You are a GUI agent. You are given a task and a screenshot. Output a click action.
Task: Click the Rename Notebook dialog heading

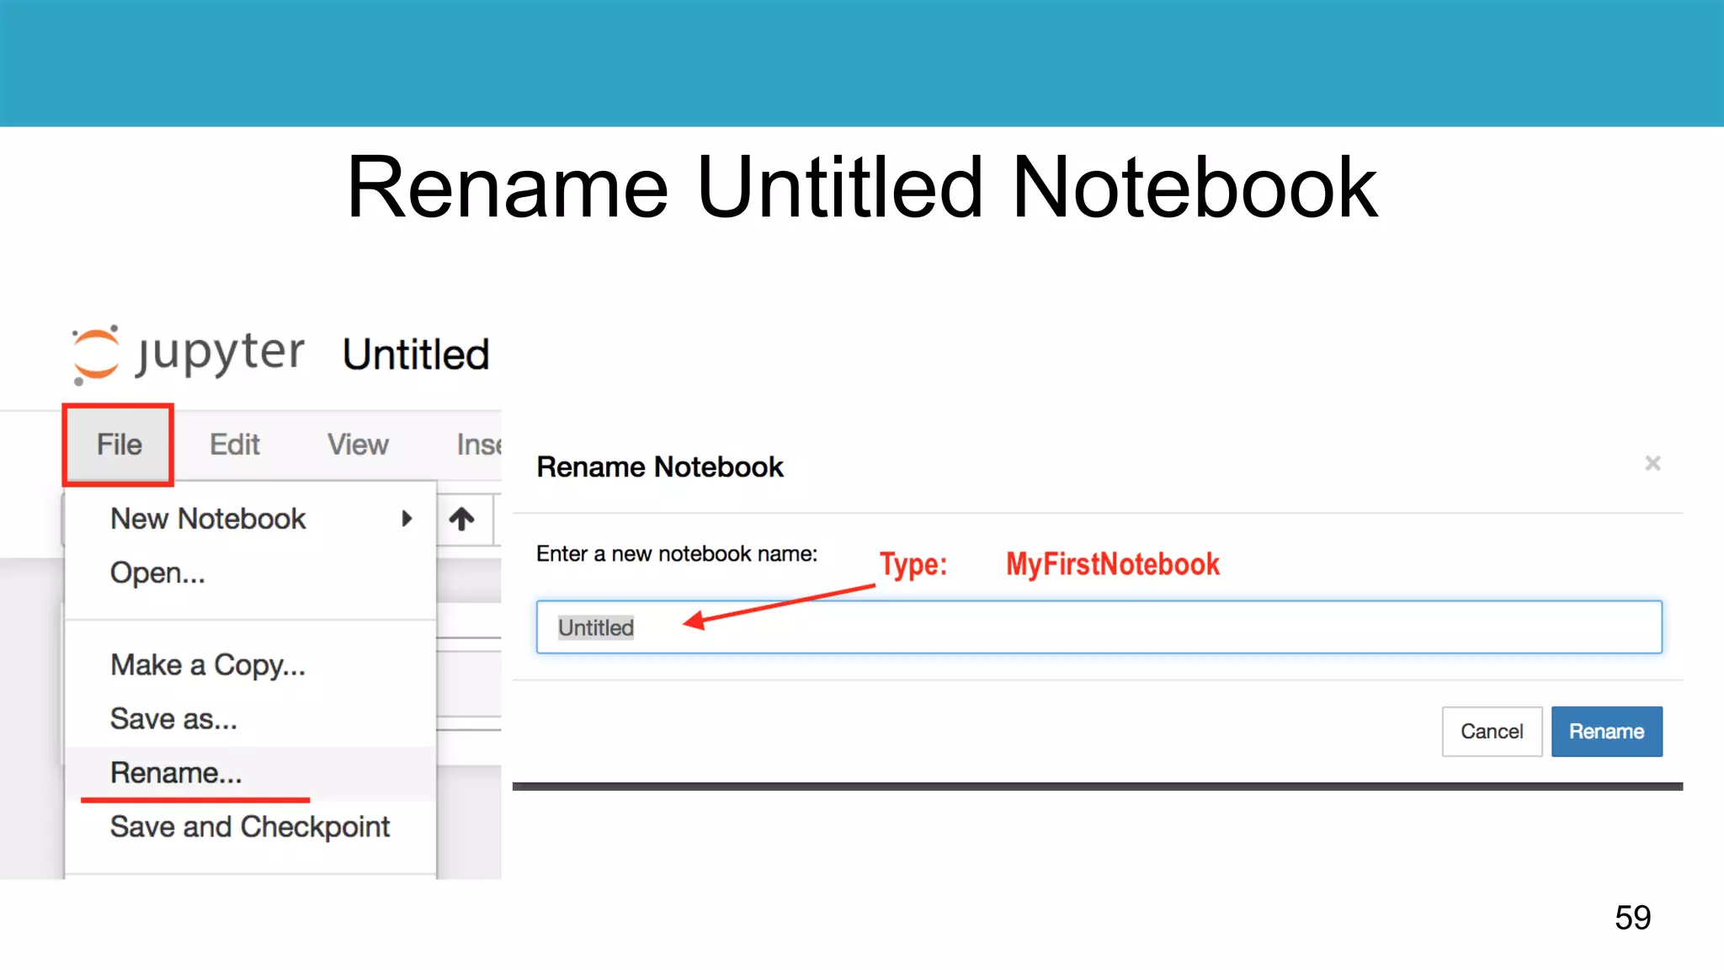click(660, 467)
